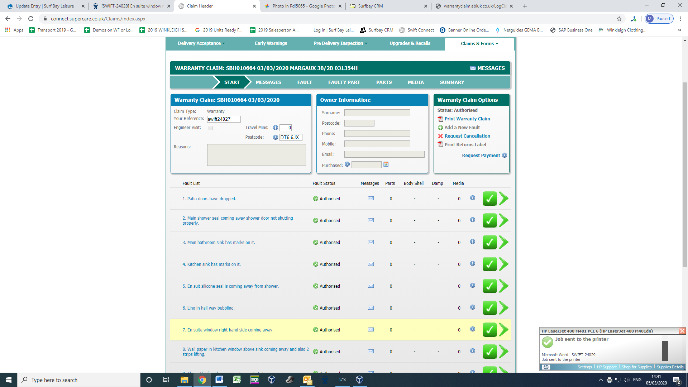Open Microsoft Word from taskbar
This screenshot has width=688, height=387.
[219, 380]
